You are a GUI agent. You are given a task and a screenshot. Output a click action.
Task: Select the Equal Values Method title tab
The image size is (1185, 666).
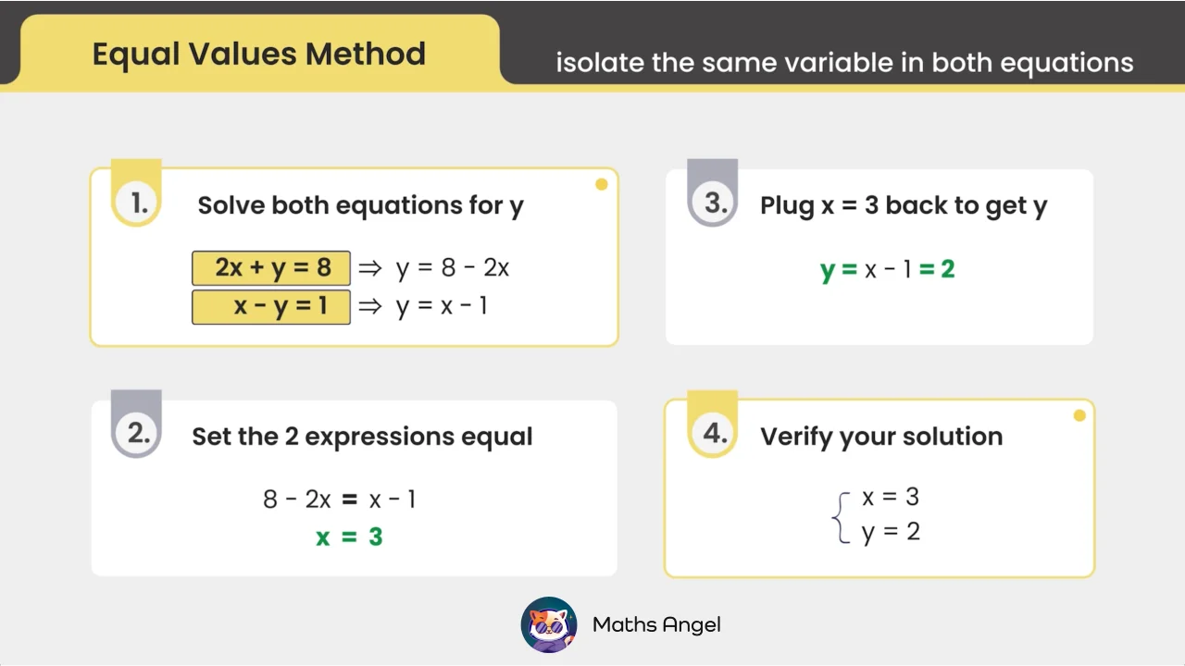(x=259, y=54)
